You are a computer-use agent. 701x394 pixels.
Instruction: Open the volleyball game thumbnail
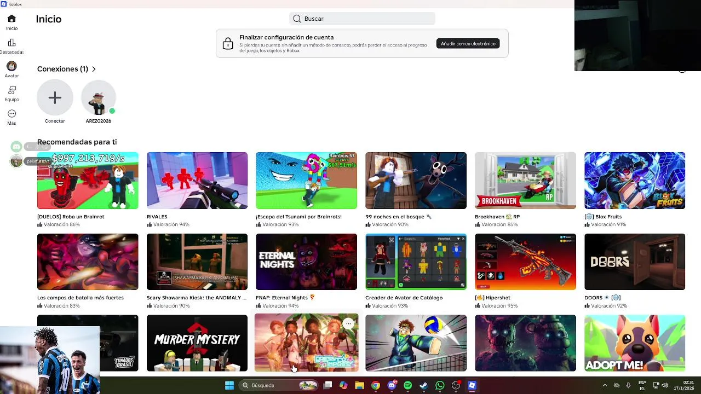[x=416, y=343]
